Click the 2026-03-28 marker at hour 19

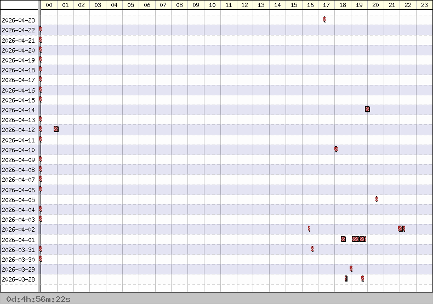click(x=362, y=278)
